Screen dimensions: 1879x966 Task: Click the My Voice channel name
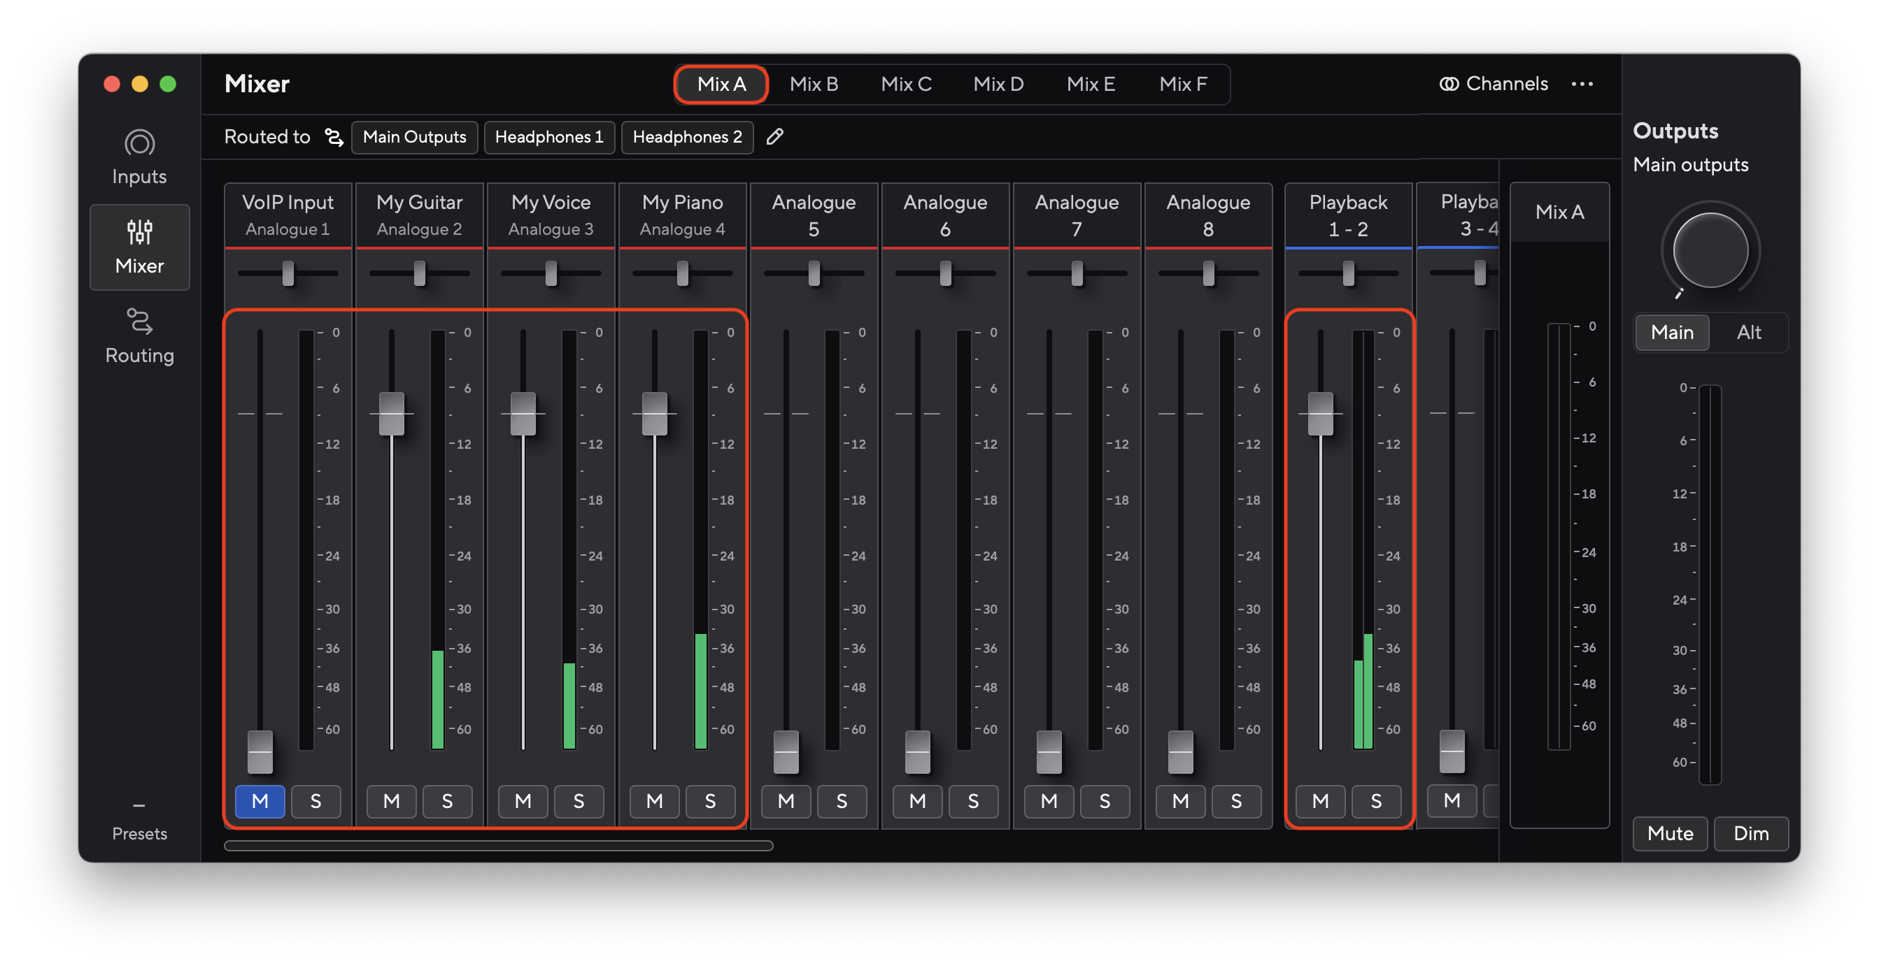(x=551, y=202)
